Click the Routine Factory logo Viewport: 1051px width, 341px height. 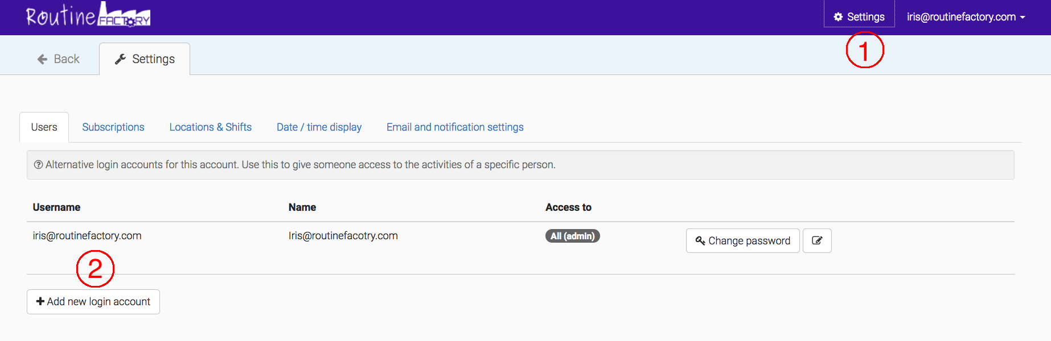(88, 16)
